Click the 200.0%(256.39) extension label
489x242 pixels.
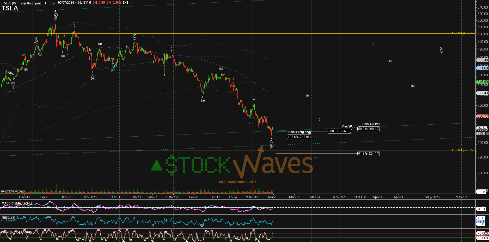(340, 131)
